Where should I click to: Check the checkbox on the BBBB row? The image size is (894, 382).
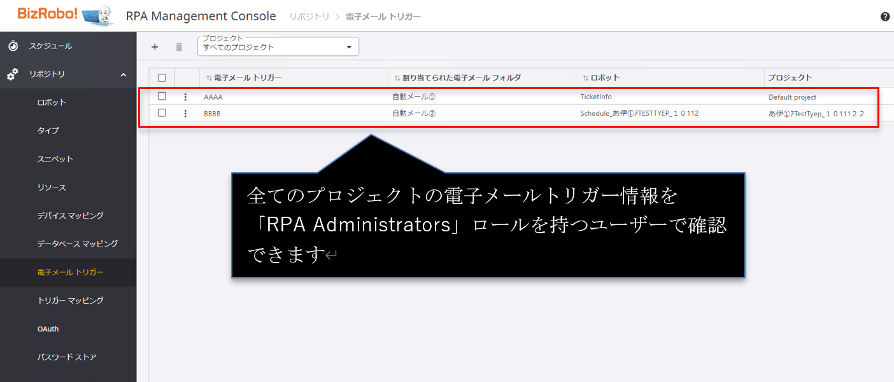(x=162, y=113)
